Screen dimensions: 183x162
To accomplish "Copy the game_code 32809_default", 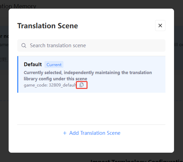I will tap(82, 85).
